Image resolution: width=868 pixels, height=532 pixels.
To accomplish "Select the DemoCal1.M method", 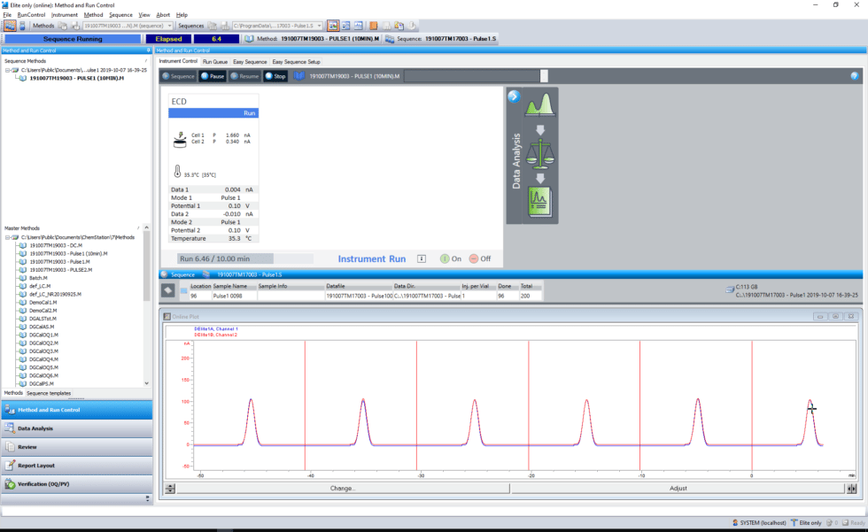I will (43, 303).
